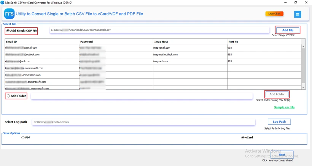Screen dimensions: 312x166
Task: Minimize the MacSonik window
Action: click(x=285, y=2)
